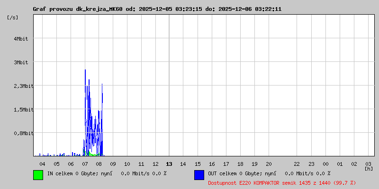Click the blue OUT legend color box

click(199, 174)
